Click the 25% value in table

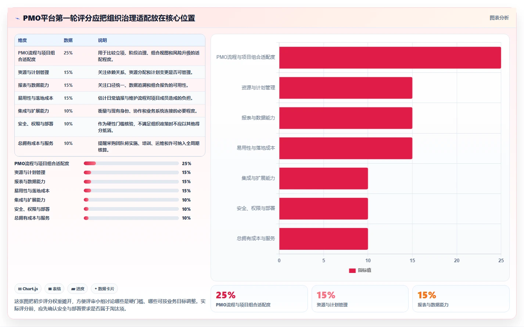click(68, 53)
